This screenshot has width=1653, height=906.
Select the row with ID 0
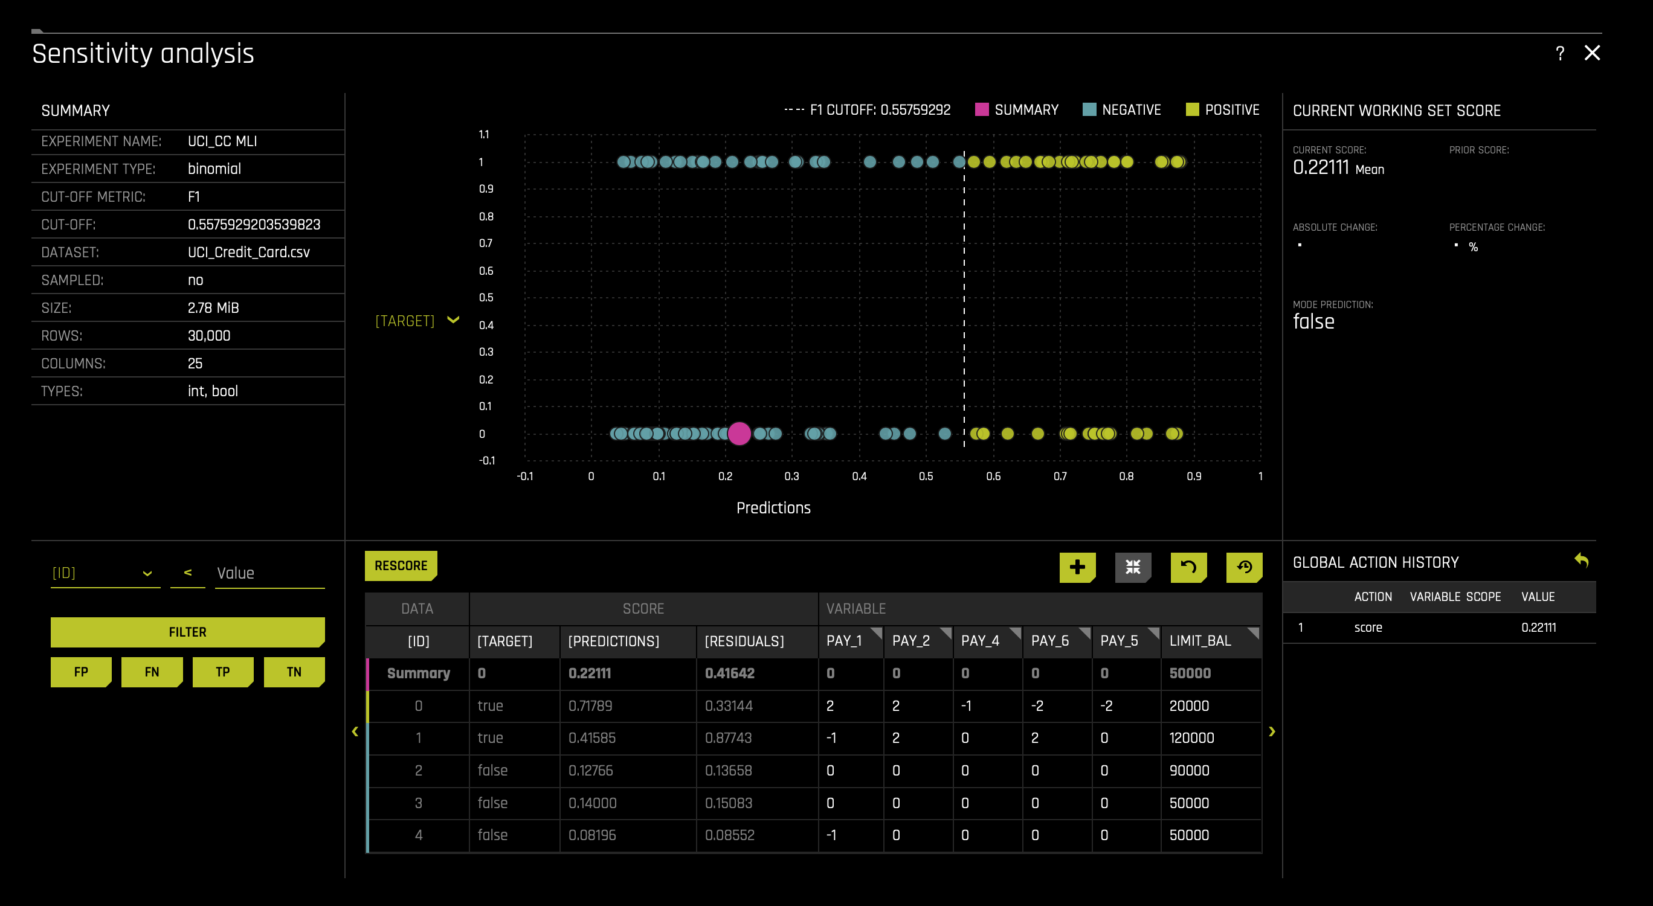[814, 706]
